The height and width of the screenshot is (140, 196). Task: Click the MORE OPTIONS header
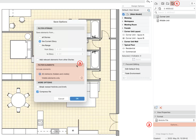pyautogui.click(x=60, y=82)
